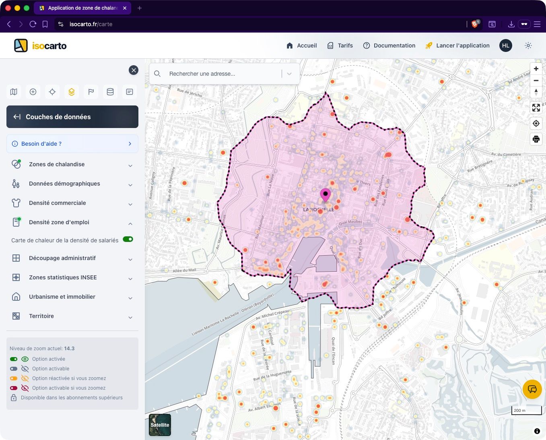Viewport: 546px width, 440px height.
Task: Open the flag icon panel
Action: pyautogui.click(x=91, y=92)
